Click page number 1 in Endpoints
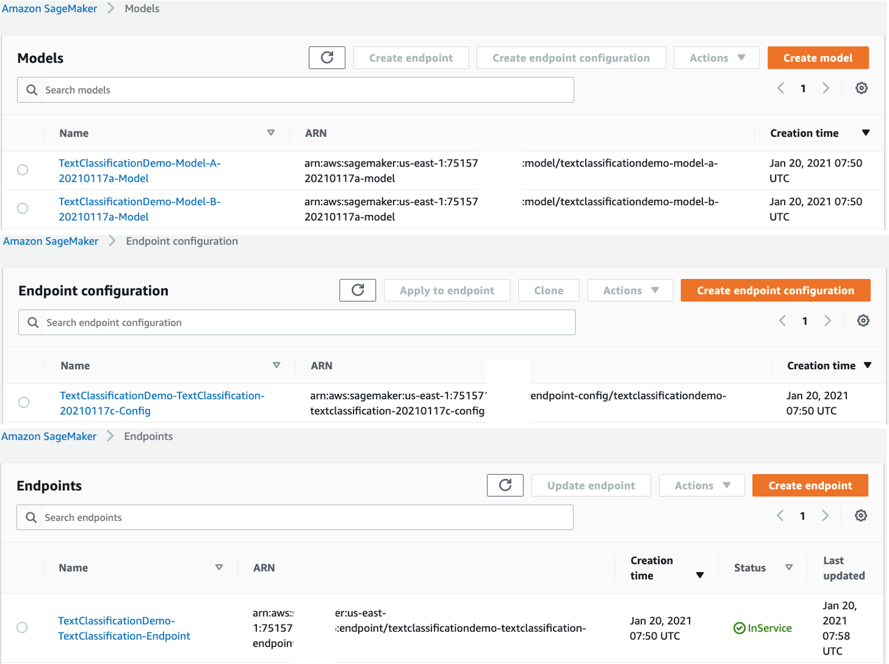Image resolution: width=889 pixels, height=664 pixels. [x=802, y=516]
